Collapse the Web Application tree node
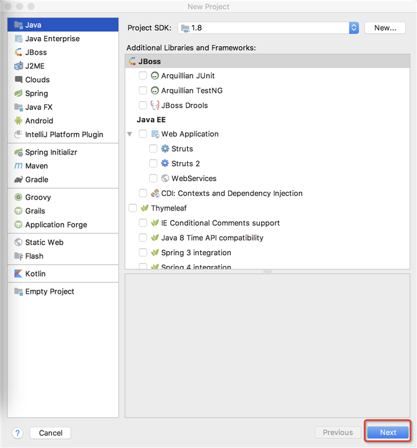The height and width of the screenshot is (448, 417). point(130,134)
